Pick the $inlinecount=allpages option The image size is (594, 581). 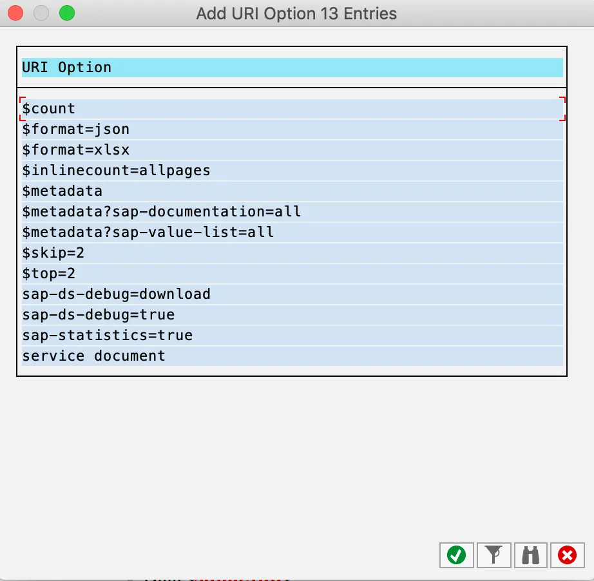tap(116, 171)
